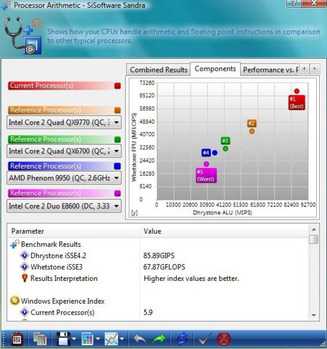Image resolution: width=327 pixels, height=349 pixels.
Task: Click the Current Processor(s) diamond icon in list
Action: tap(24, 312)
